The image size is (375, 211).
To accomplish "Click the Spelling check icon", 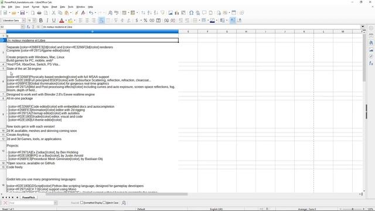I will (117, 13).
